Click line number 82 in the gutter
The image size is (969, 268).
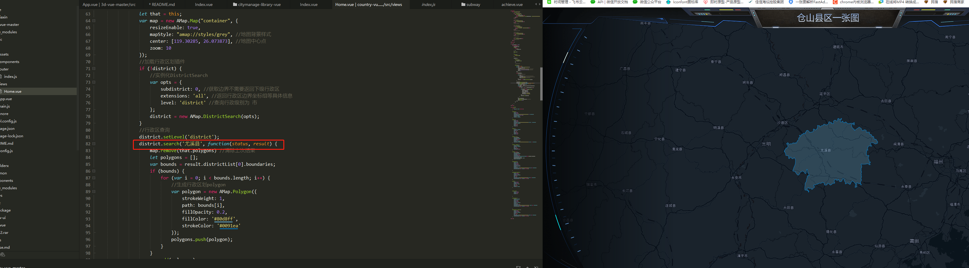pos(88,144)
